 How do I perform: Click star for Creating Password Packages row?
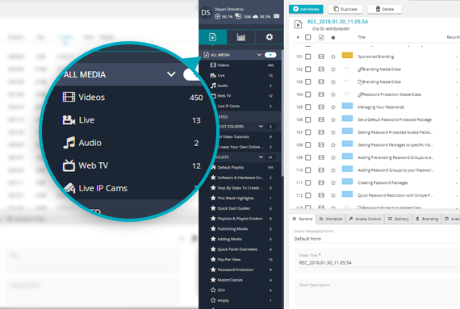click(x=333, y=182)
